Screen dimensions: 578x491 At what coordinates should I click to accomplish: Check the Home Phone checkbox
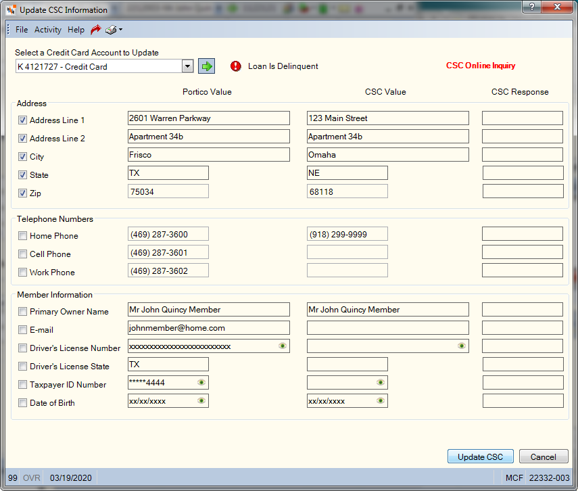22,236
